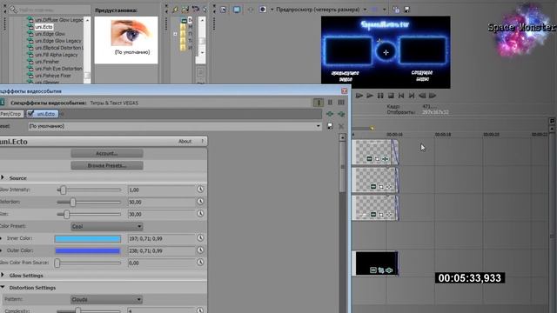The image size is (557, 313).
Task: Animate Inner Color with its clock icon
Action: click(200, 238)
